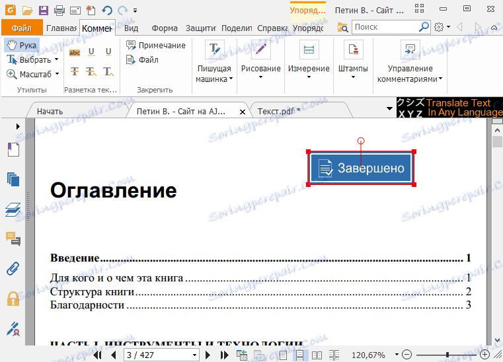Click the zoom in plus button
Viewport: 503px width, 362px height.
pyautogui.click(x=484, y=355)
